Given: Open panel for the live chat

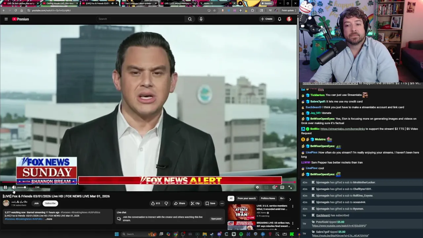Looking at the screenshot, I should pyautogui.click(x=216, y=219).
